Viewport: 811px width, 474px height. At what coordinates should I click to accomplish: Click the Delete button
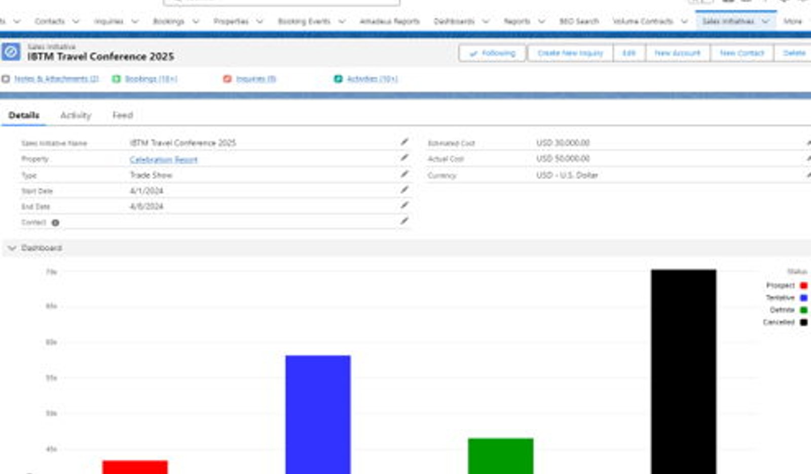pos(793,53)
